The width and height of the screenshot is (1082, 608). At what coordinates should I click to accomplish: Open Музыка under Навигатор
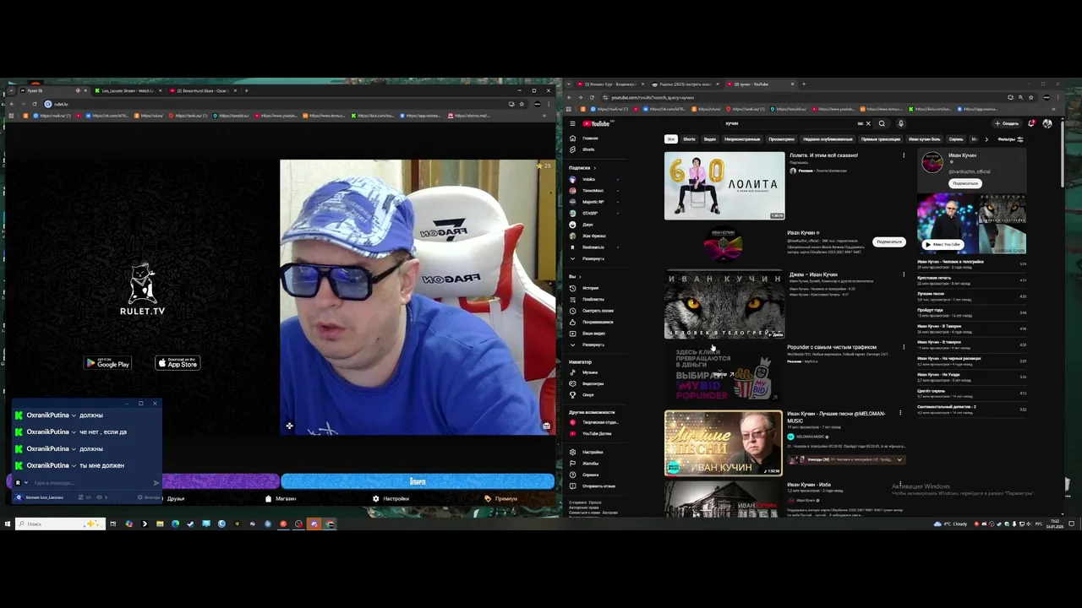589,372
